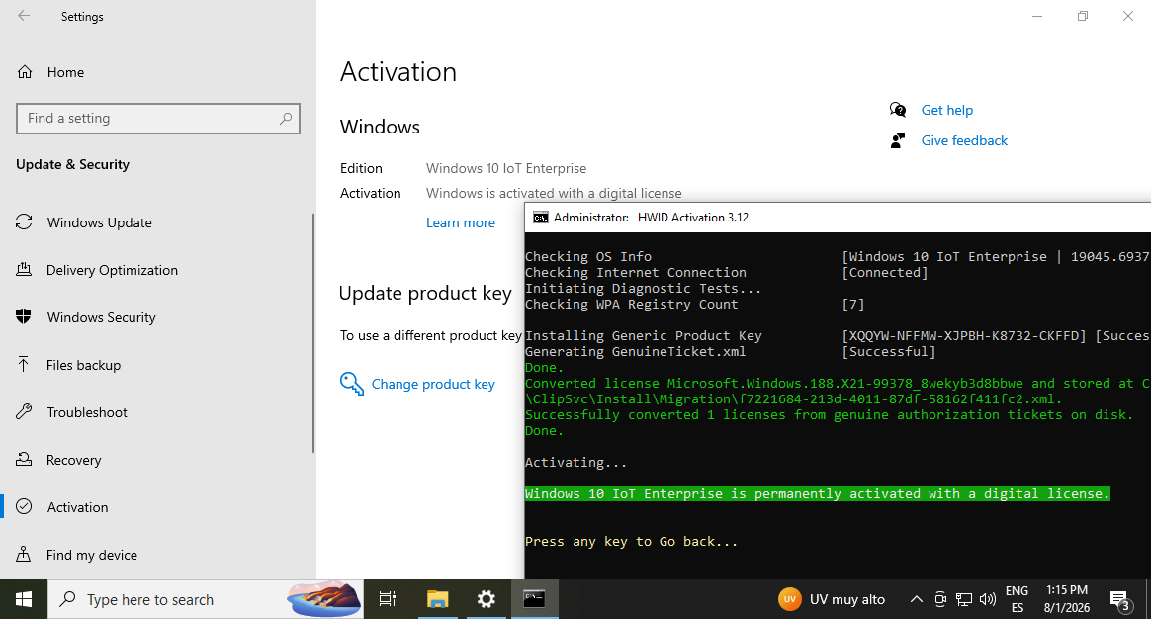Click the Delivery Optimization icon

click(24, 270)
